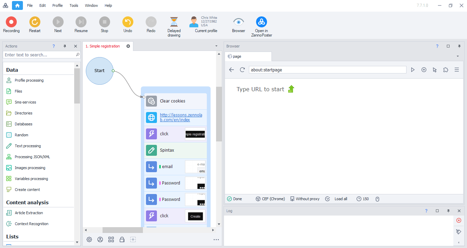Open browser extensions puzzle icon
The width and height of the screenshot is (467, 248).
(x=445, y=70)
